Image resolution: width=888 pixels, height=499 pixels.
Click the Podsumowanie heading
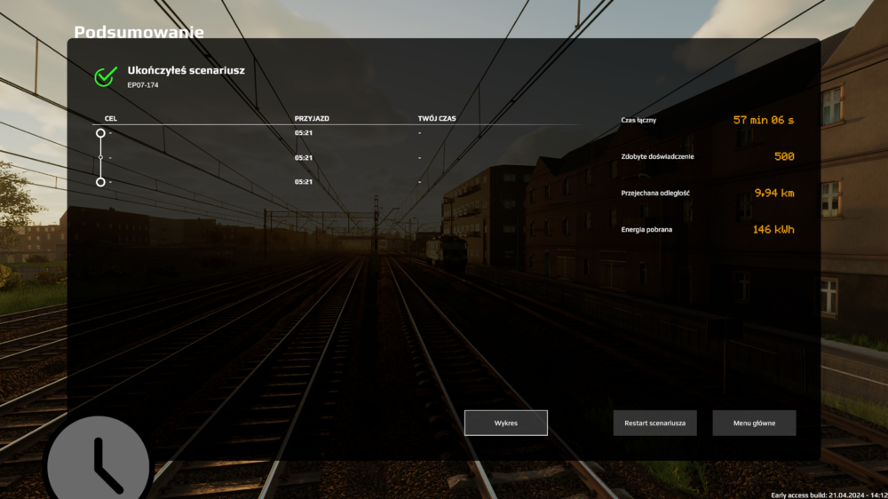(139, 33)
